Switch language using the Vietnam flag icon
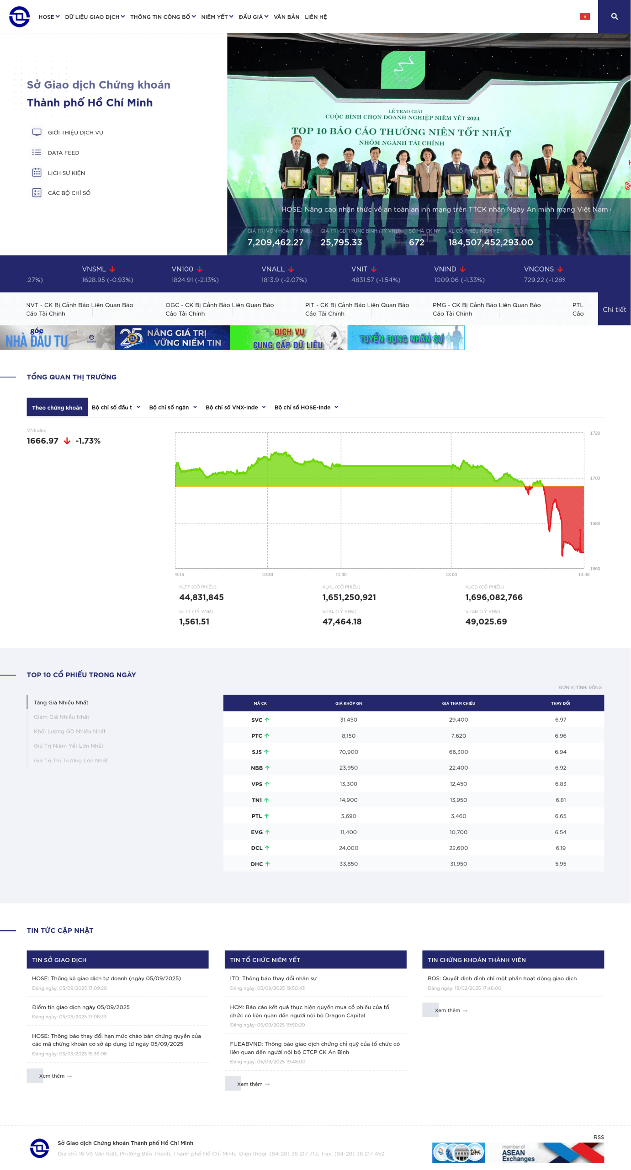The height and width of the screenshot is (1170, 631). click(x=584, y=16)
